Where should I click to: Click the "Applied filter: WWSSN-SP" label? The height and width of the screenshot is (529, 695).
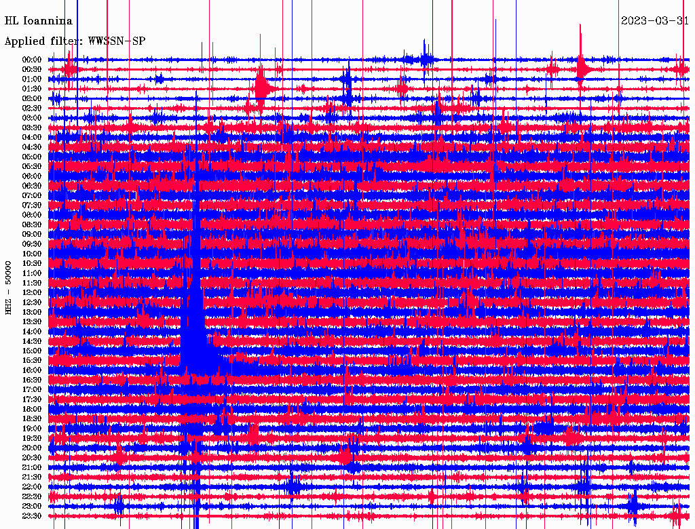(x=75, y=41)
